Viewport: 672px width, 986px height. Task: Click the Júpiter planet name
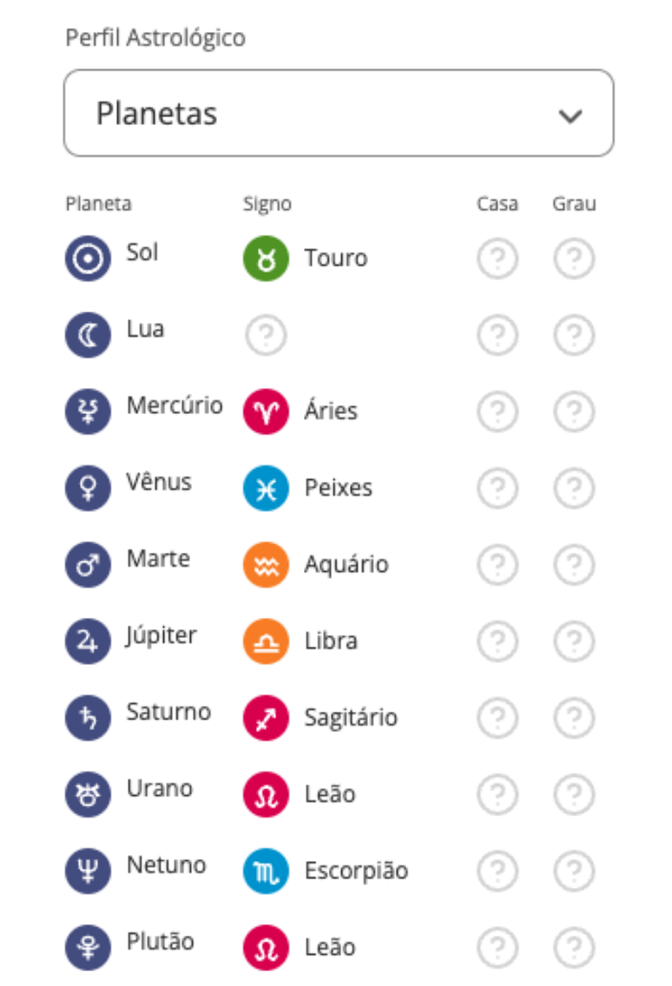(x=161, y=635)
